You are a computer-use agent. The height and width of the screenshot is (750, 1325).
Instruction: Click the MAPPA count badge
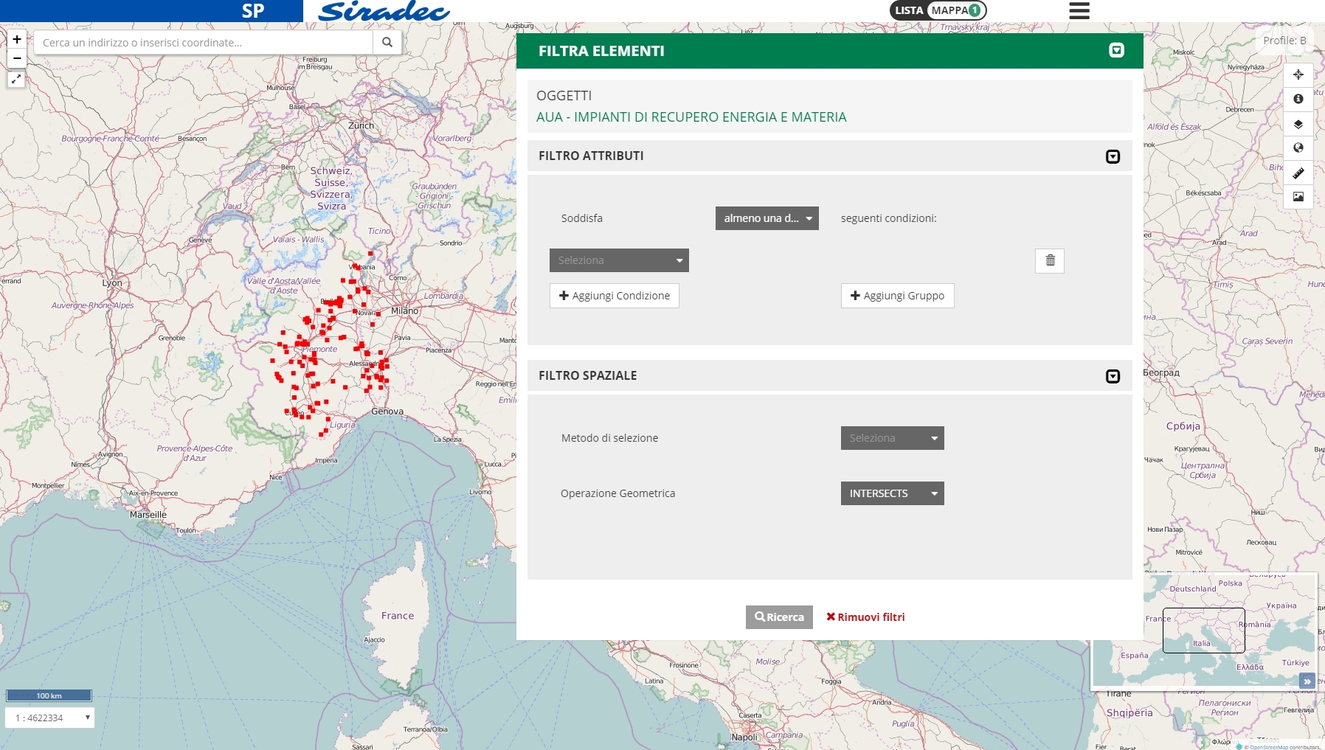975,10
